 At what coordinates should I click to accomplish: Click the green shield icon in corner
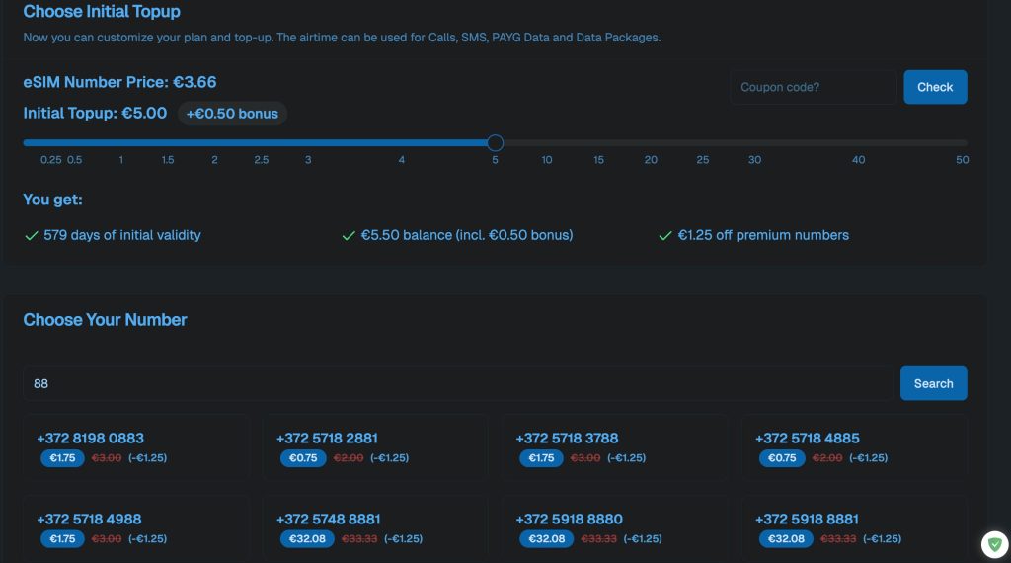point(994,544)
